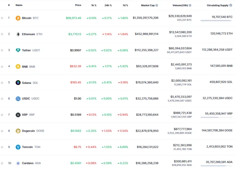Click the Tether logo icon
The image size is (235, 169).
point(18,50)
